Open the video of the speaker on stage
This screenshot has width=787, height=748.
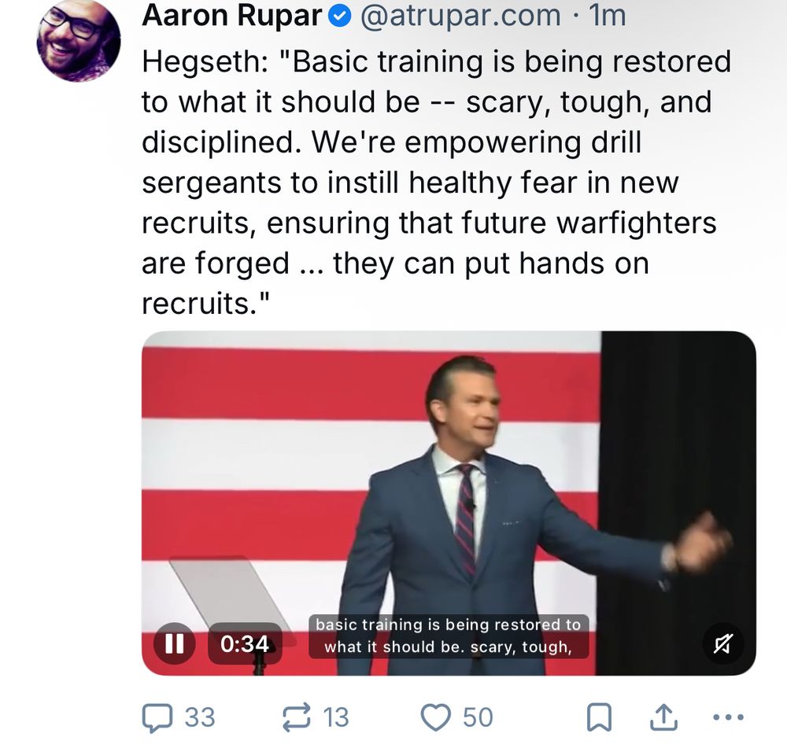point(449,503)
